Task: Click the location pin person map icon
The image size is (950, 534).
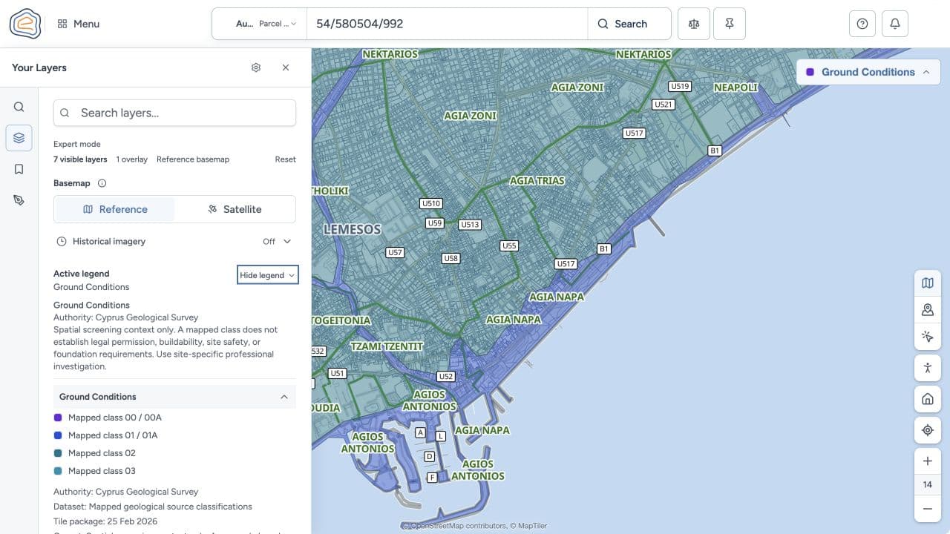Action: coord(928,309)
